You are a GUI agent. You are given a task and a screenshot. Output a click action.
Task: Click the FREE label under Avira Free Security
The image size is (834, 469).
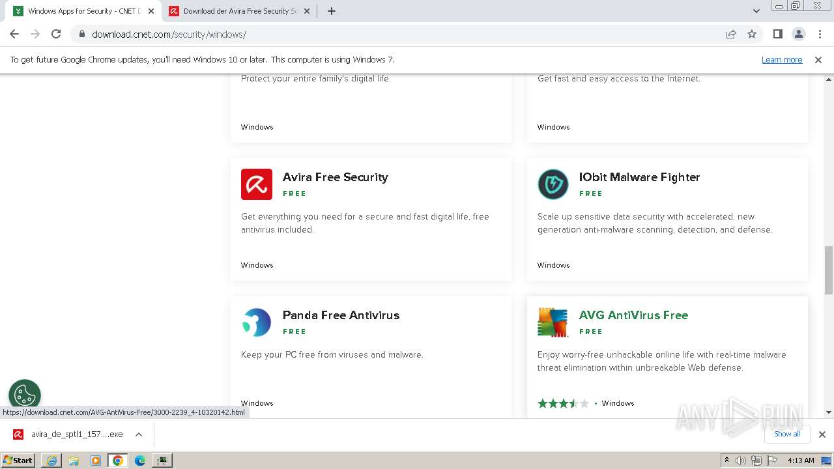click(x=295, y=193)
